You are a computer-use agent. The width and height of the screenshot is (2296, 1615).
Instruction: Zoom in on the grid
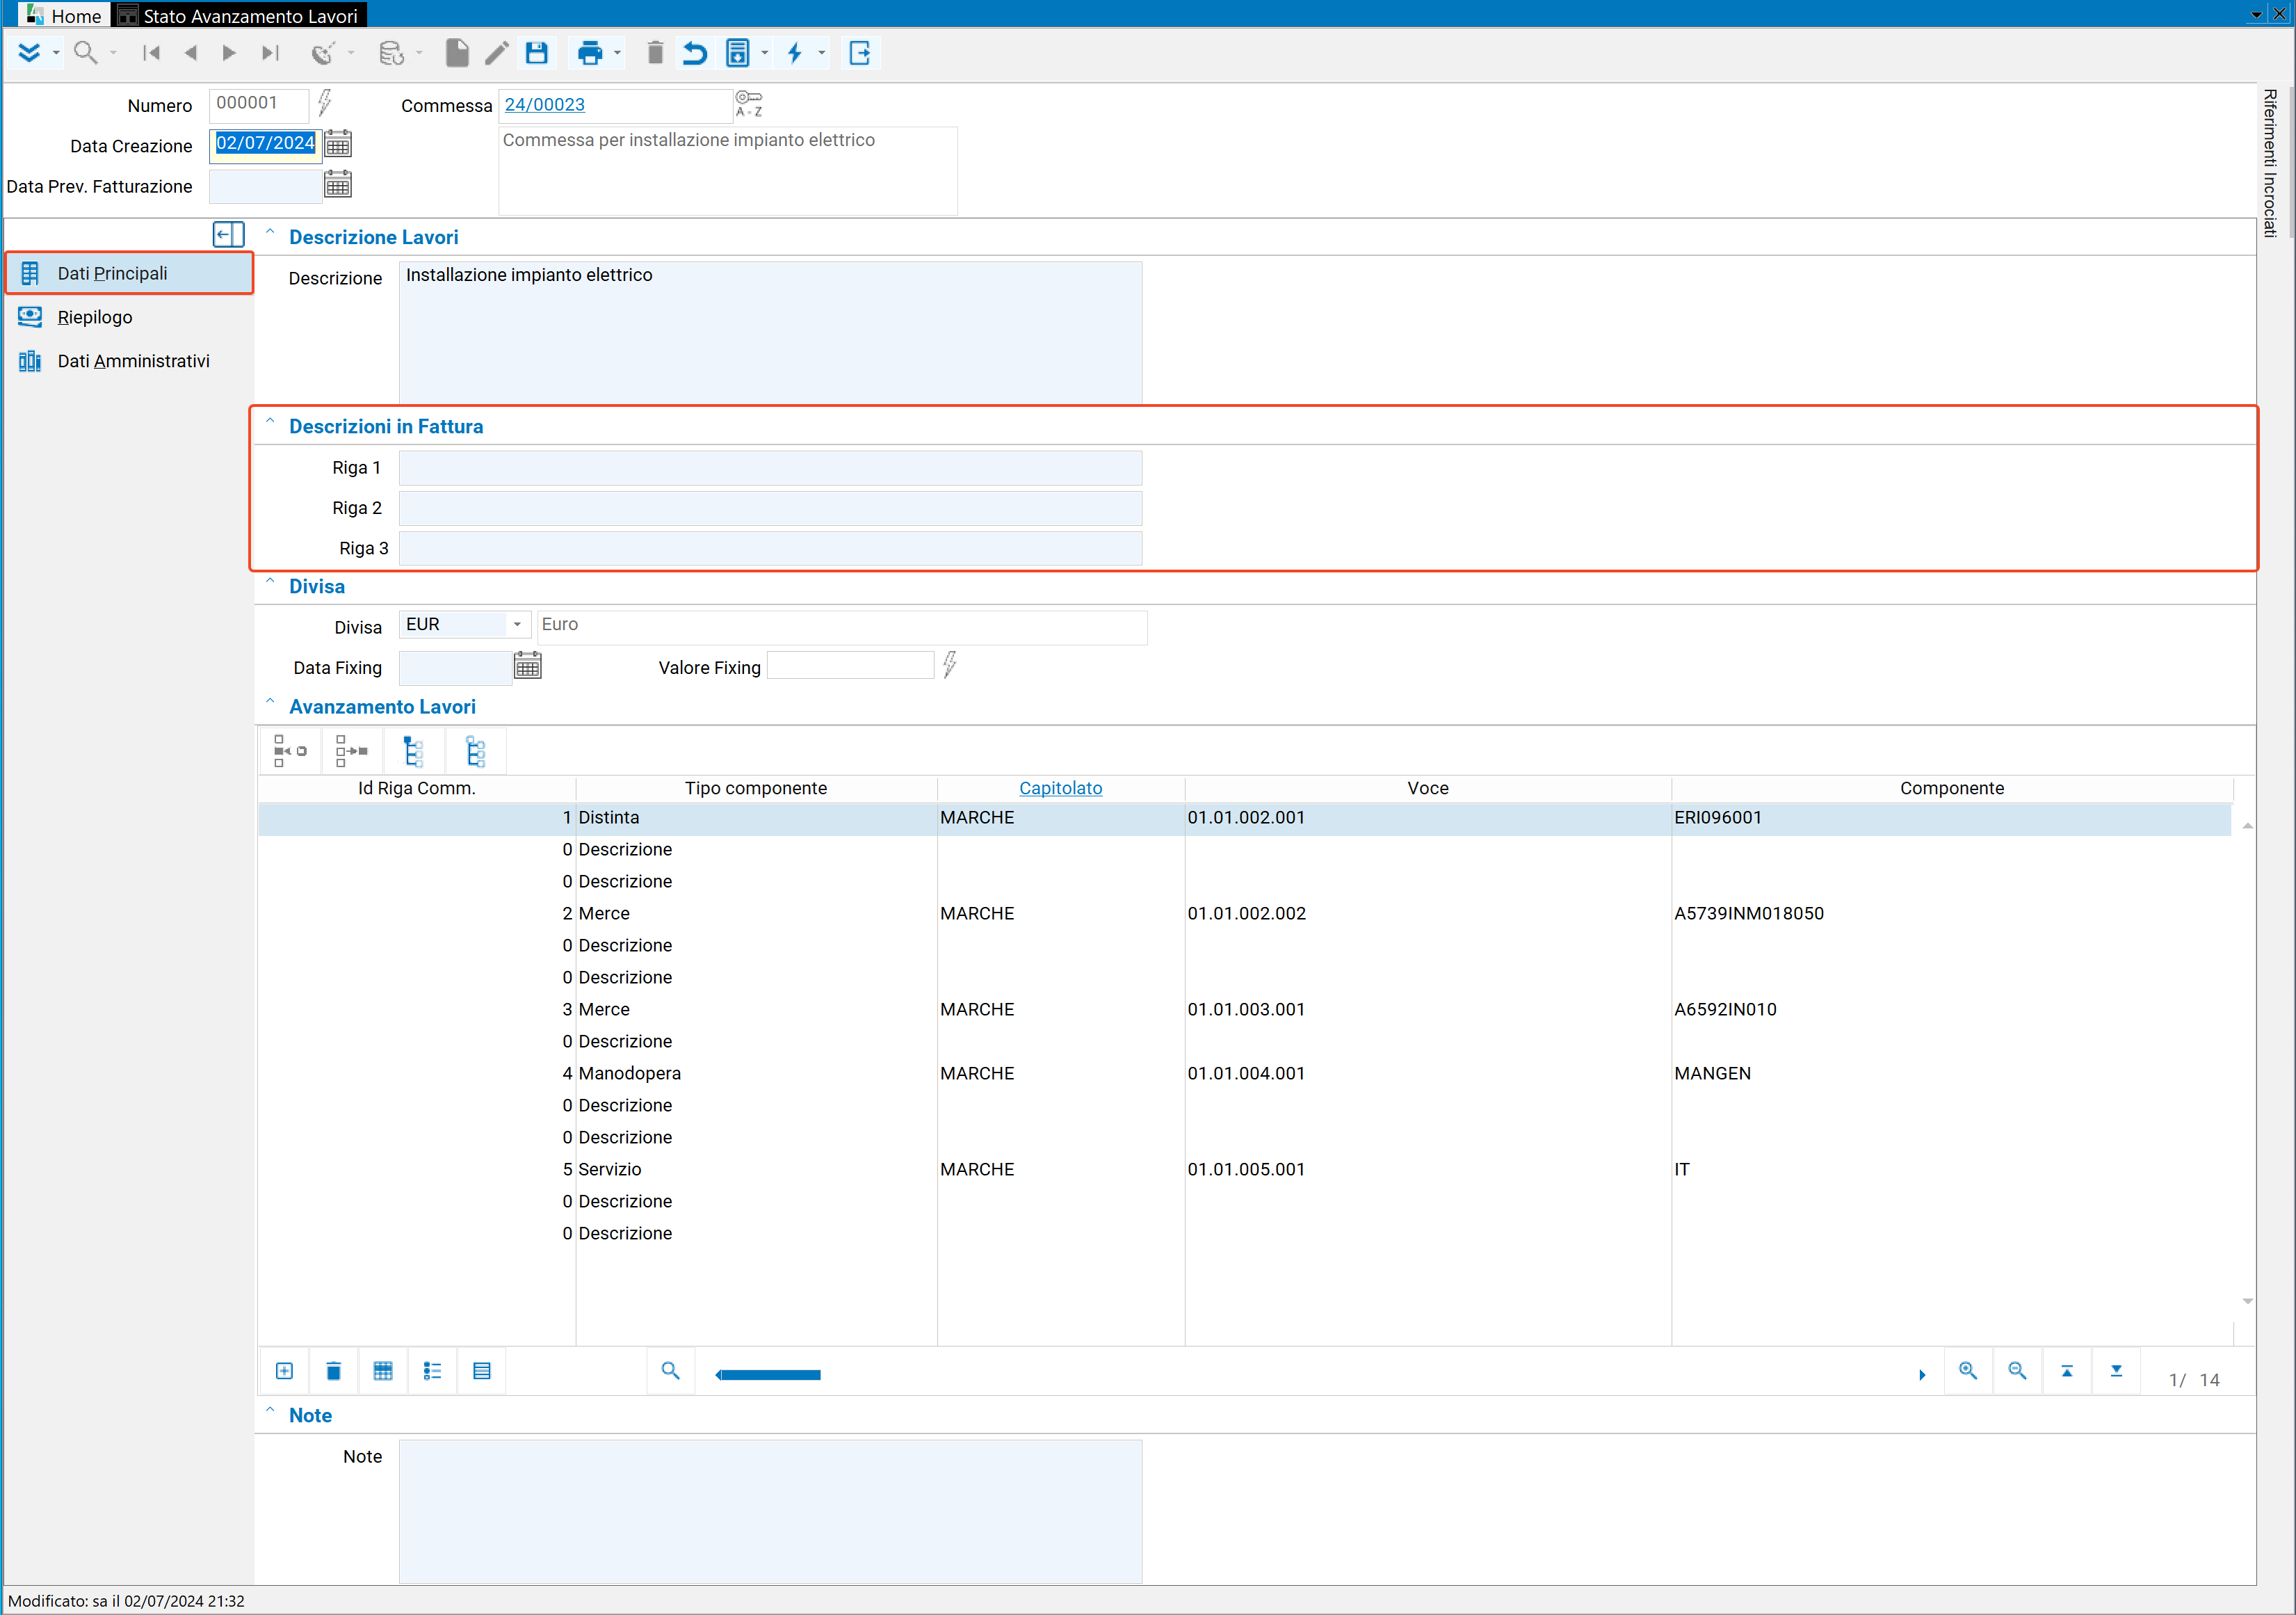[x=1968, y=1371]
